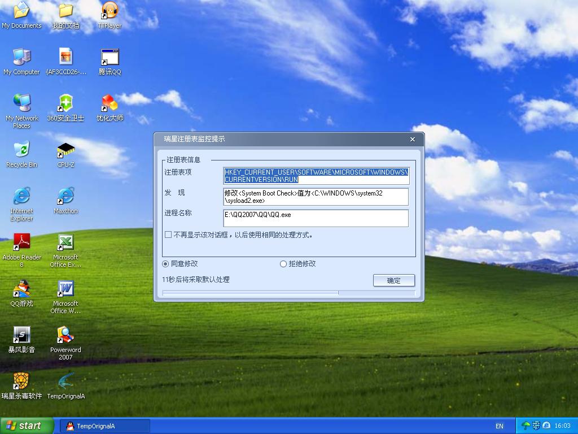
Task: Click the green umbrella tray icon
Action: (526, 426)
